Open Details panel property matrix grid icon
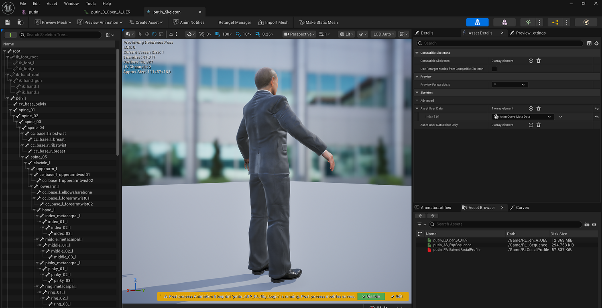This screenshot has width=602, height=308. pyautogui.click(x=589, y=43)
